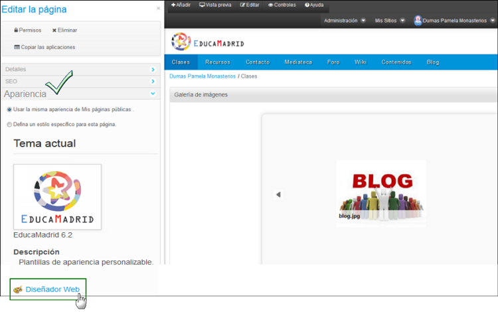498x312 pixels.
Task: Click the EducaMadrid logo in header
Action: point(208,42)
